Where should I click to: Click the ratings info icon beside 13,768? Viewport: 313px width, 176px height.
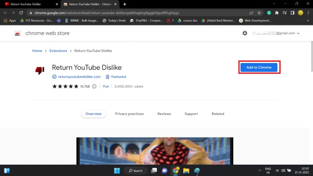[x=94, y=86]
